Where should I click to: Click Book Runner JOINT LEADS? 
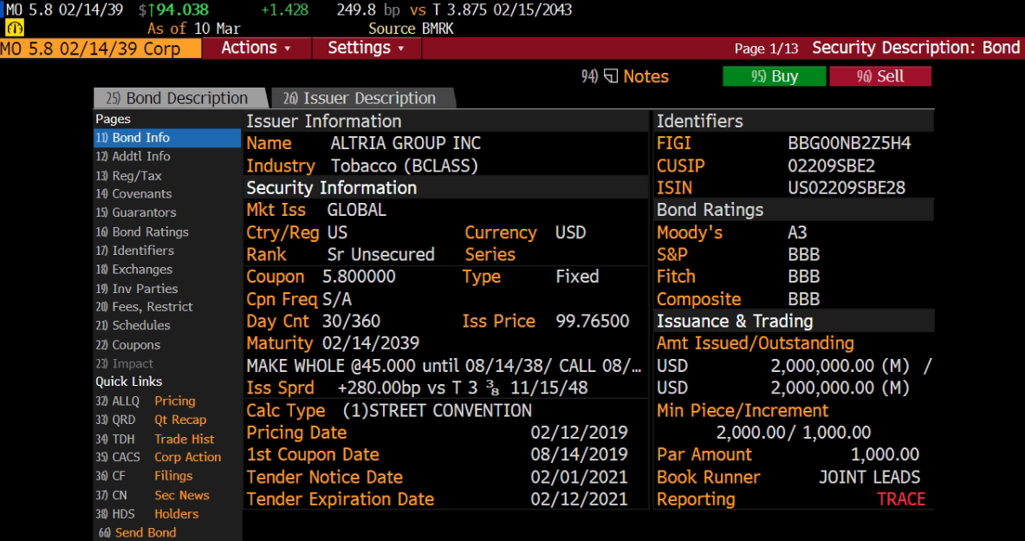tap(869, 477)
